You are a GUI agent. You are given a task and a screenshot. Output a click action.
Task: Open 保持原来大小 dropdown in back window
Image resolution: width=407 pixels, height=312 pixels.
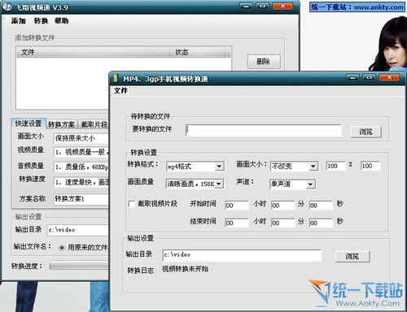click(81, 138)
